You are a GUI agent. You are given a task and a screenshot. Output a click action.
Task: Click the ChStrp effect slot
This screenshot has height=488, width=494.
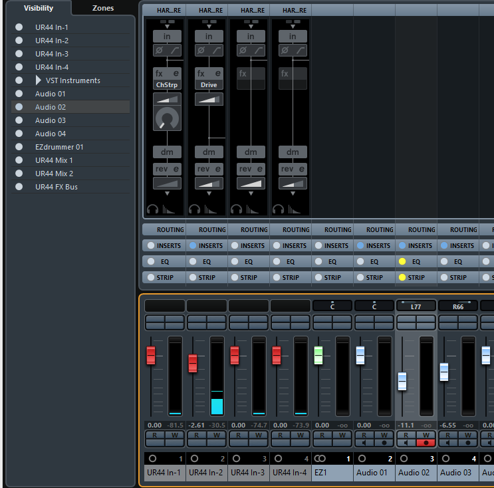pyautogui.click(x=167, y=84)
